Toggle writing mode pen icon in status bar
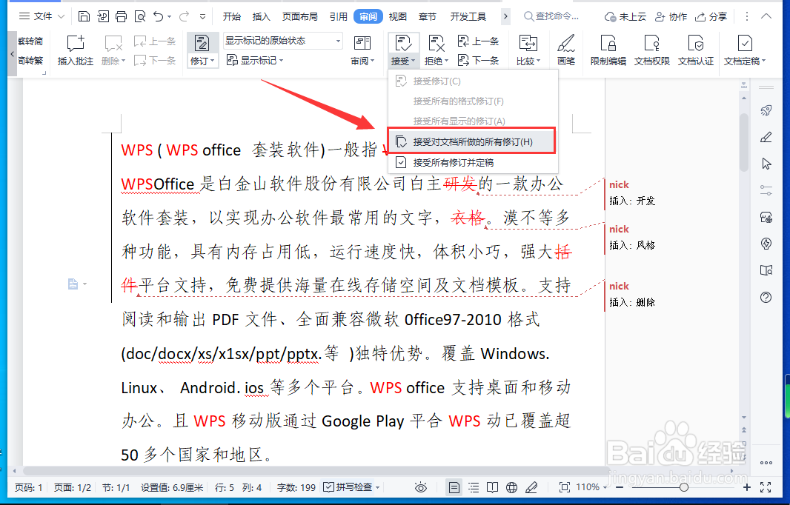Image resolution: width=790 pixels, height=505 pixels. 531,487
